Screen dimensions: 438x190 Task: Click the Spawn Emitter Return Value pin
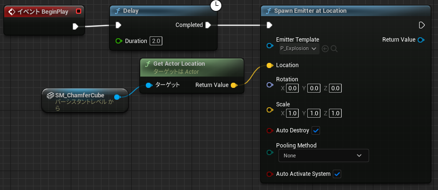(421, 40)
